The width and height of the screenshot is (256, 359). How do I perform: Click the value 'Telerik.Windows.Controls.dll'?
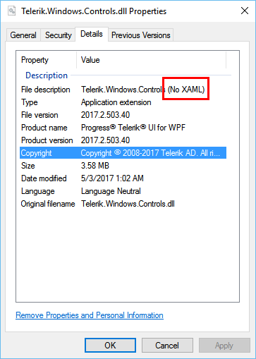[128, 204]
